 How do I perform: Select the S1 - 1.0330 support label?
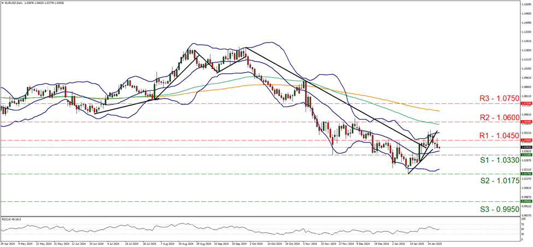[500, 160]
